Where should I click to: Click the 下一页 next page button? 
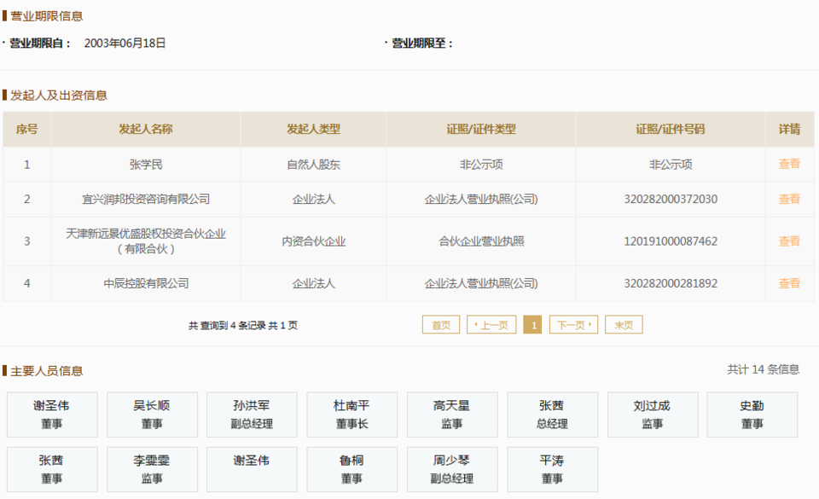point(573,325)
